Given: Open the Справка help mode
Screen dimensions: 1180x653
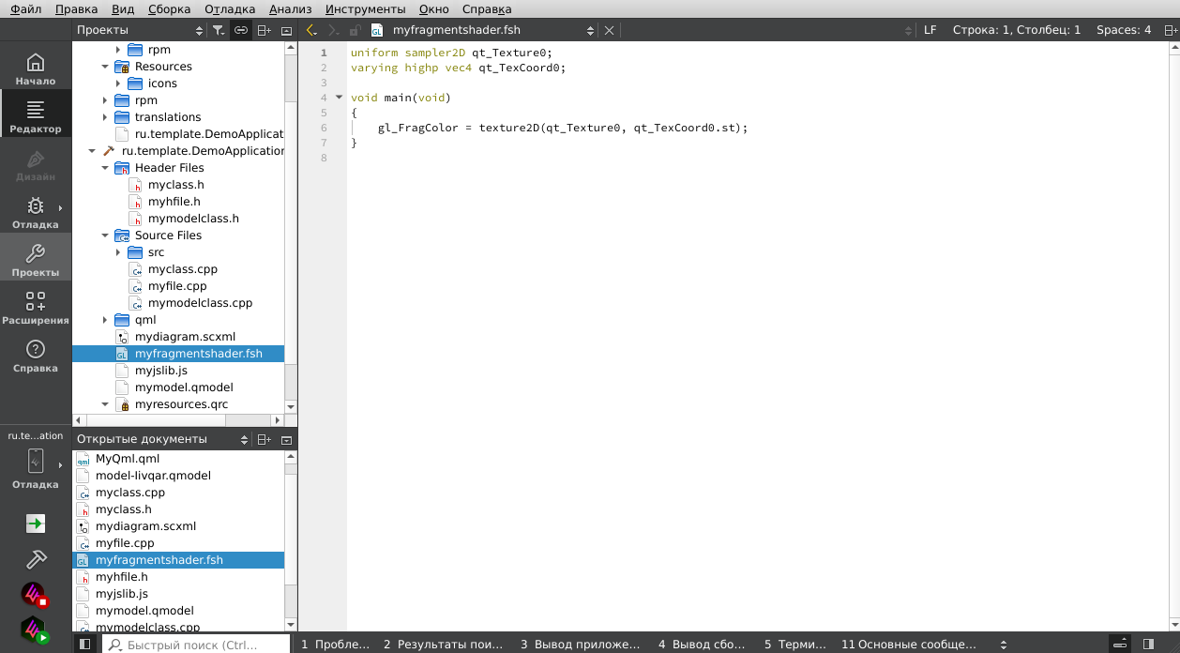Looking at the screenshot, I should (36, 357).
